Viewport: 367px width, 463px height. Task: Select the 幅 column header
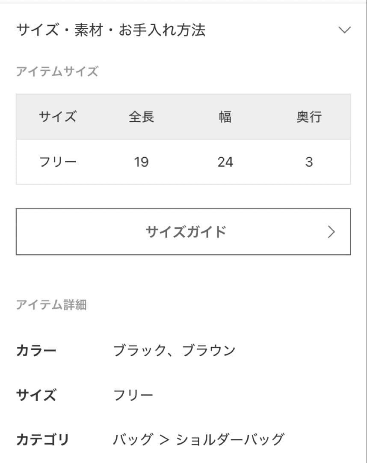tap(225, 117)
